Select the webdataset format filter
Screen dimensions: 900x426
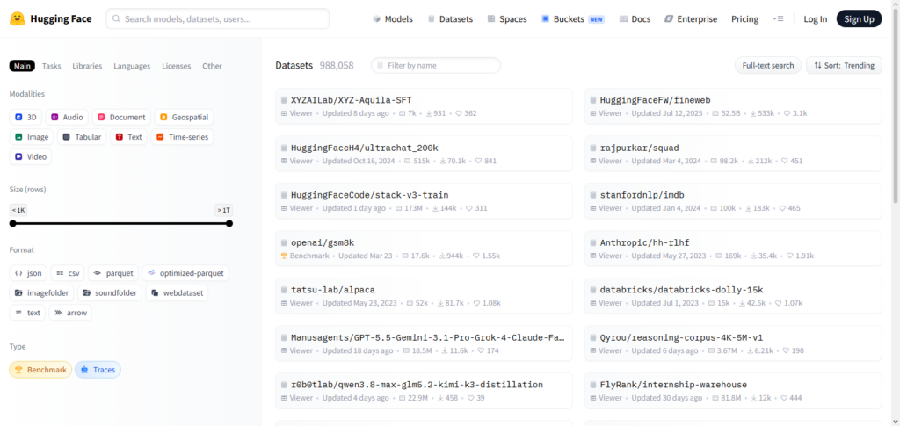(x=178, y=293)
